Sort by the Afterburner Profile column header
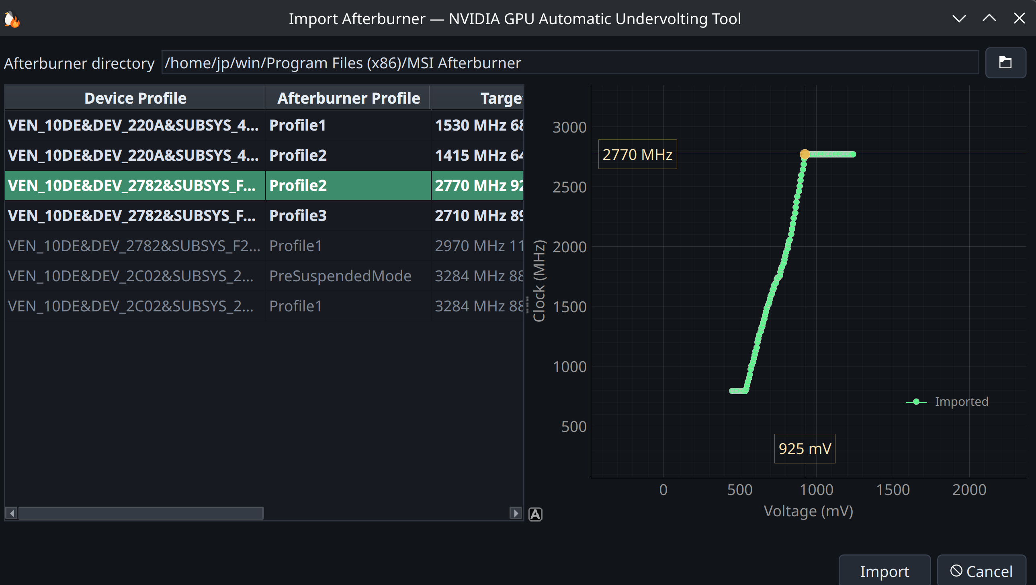 click(x=348, y=98)
